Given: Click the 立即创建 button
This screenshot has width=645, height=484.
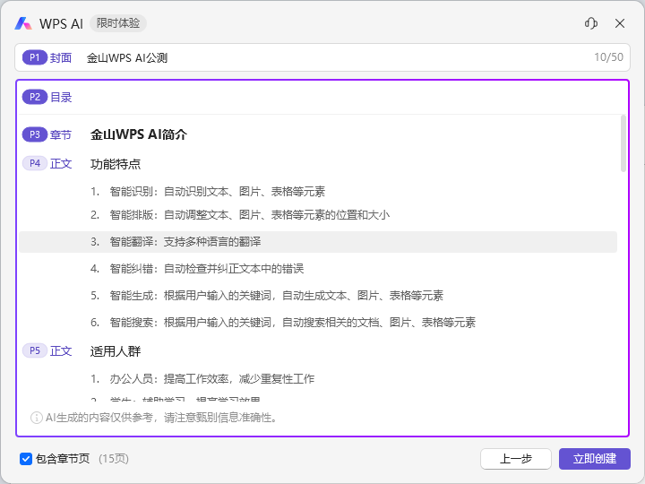Looking at the screenshot, I should (x=594, y=459).
